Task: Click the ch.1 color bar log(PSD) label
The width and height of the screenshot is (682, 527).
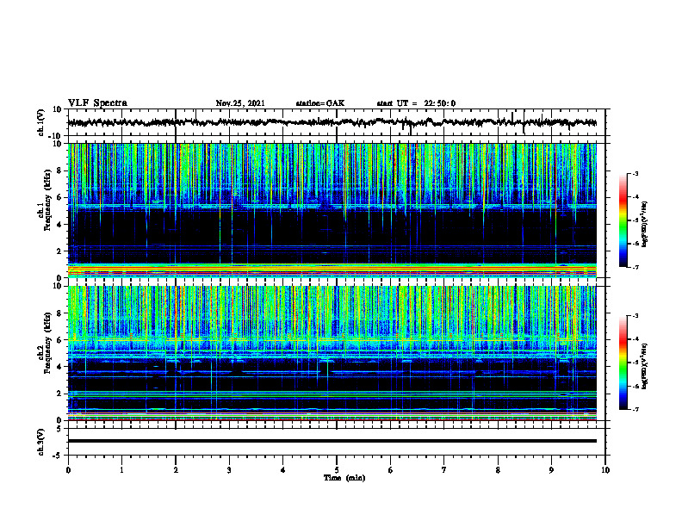Action: pos(645,224)
